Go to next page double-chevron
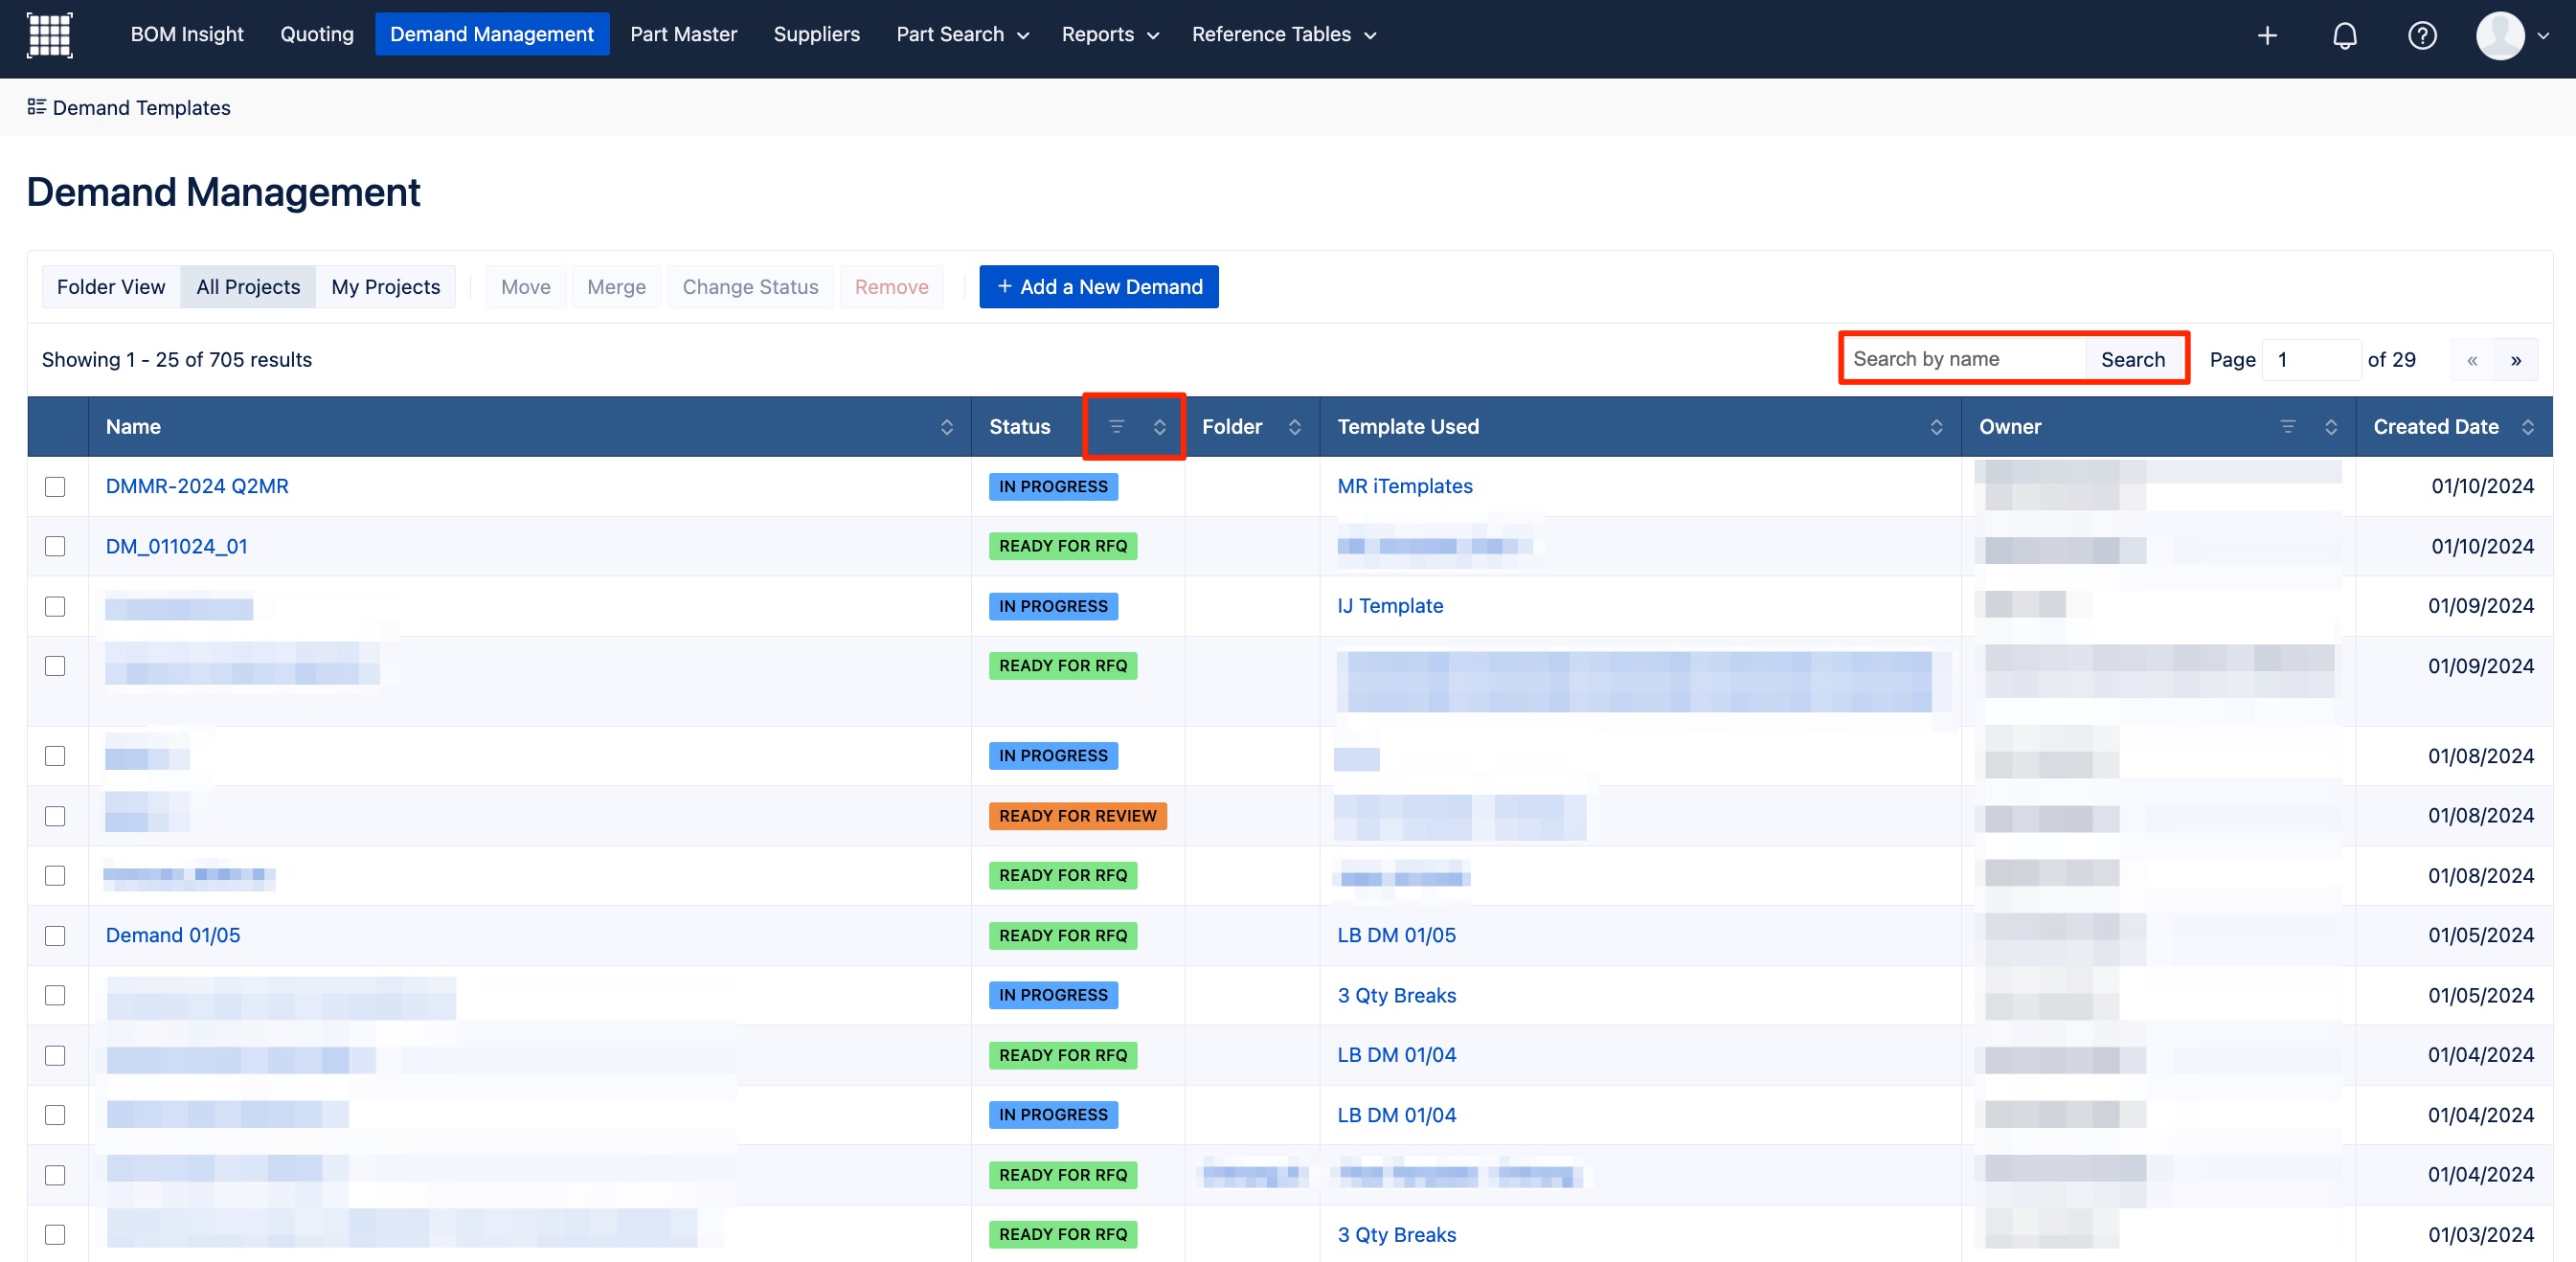The image size is (2576, 1262). (2515, 360)
